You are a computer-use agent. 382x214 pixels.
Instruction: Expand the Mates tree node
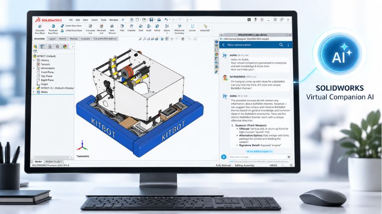click(34, 92)
